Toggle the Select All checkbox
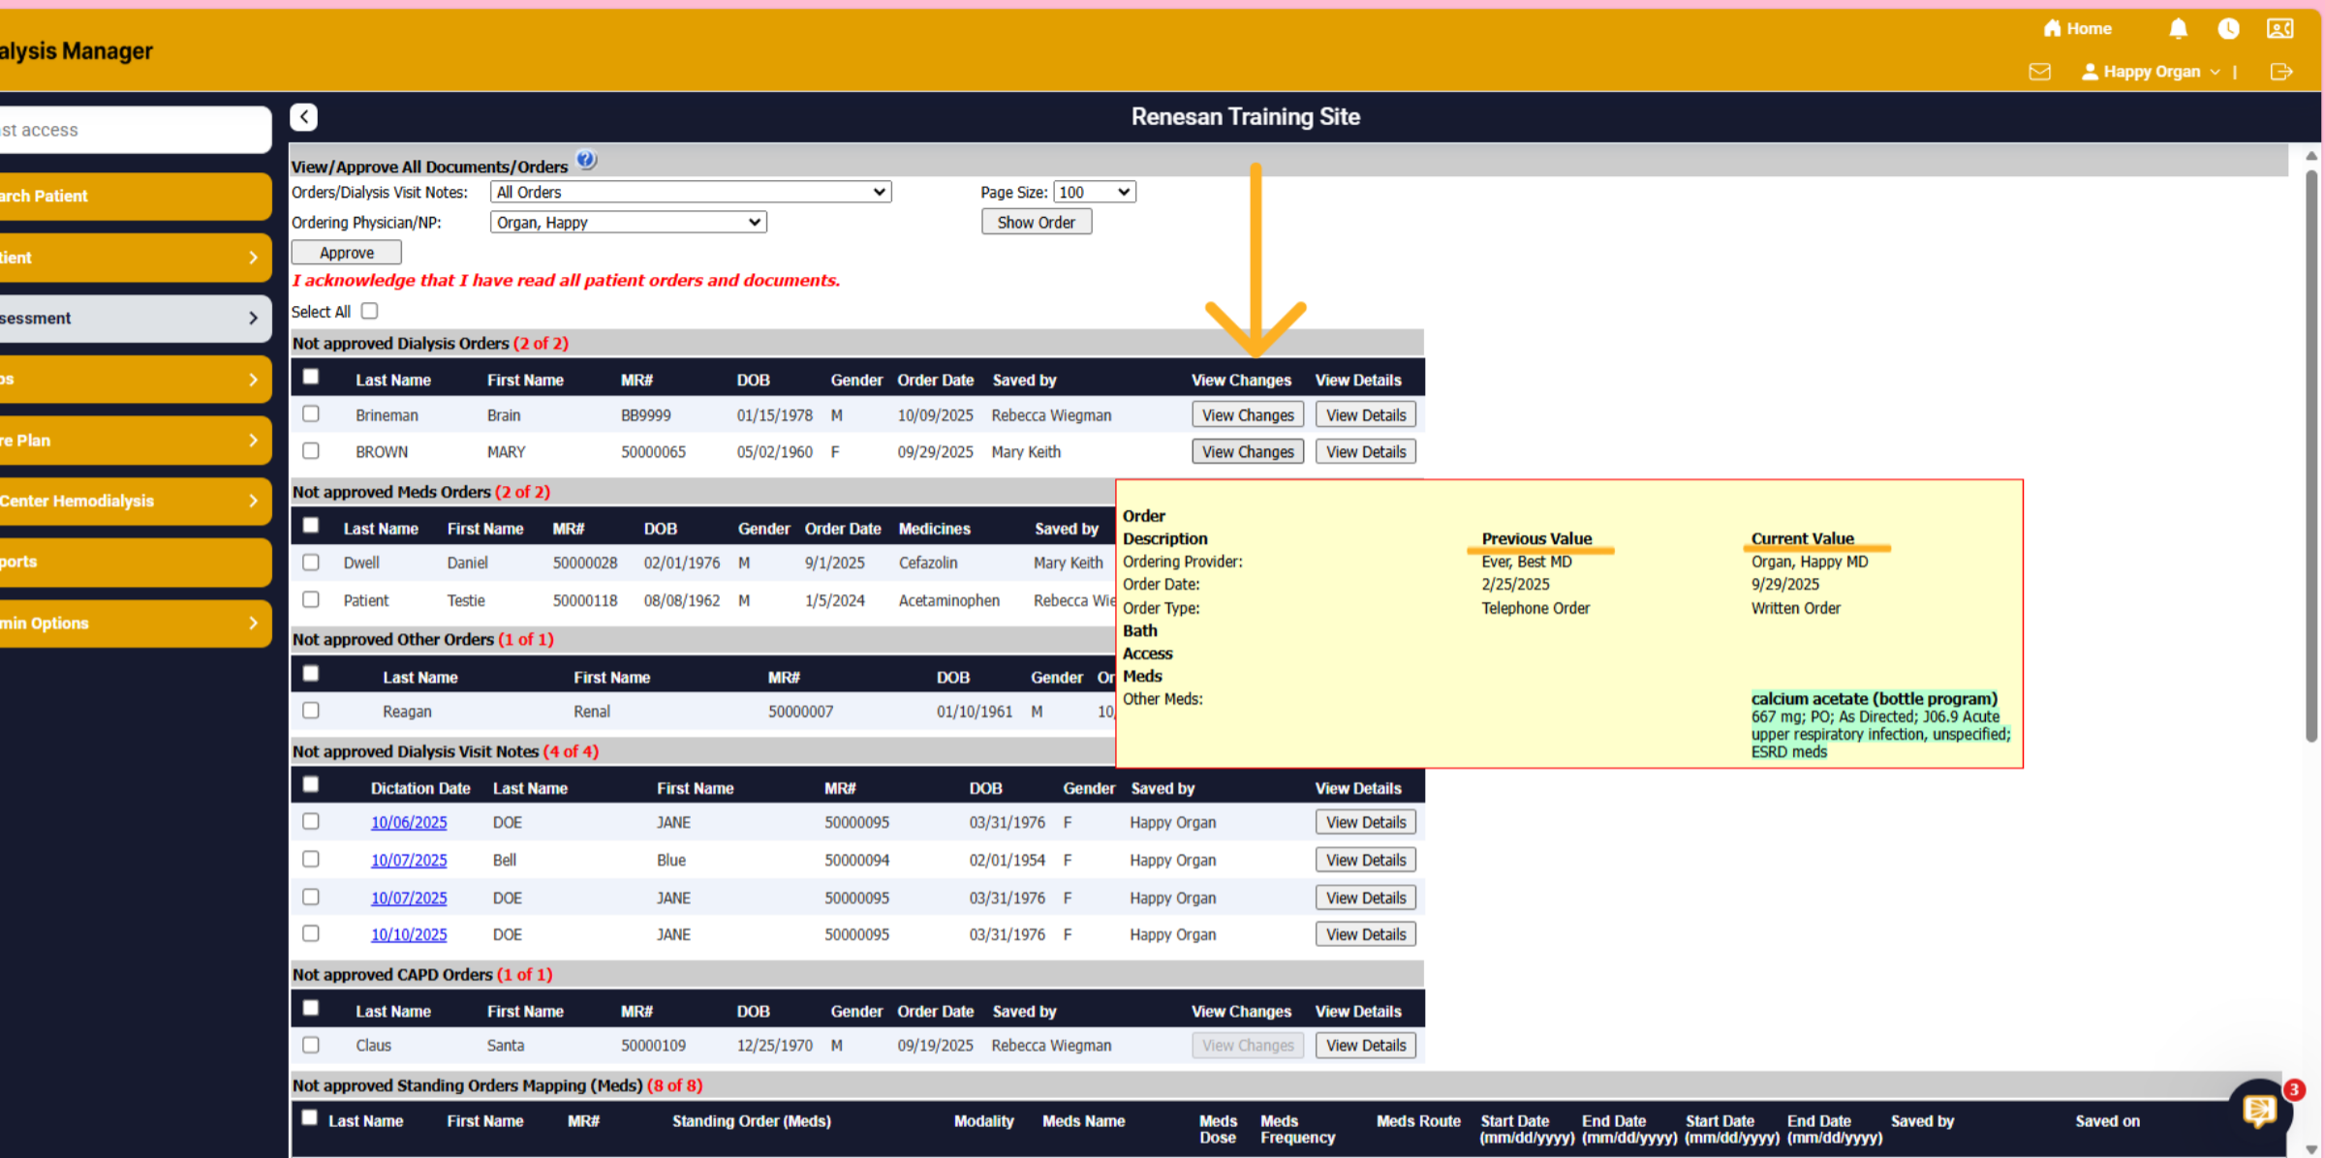This screenshot has height=1158, width=2325. click(369, 311)
